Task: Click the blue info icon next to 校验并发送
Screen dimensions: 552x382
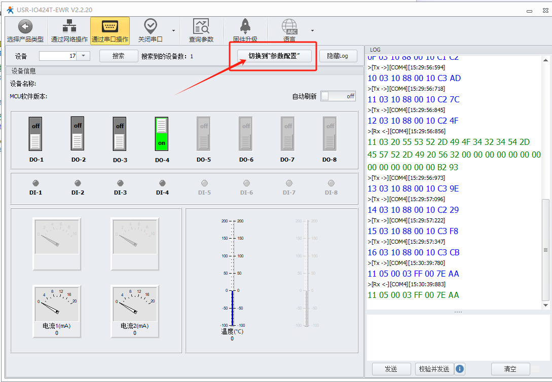Action: click(459, 369)
